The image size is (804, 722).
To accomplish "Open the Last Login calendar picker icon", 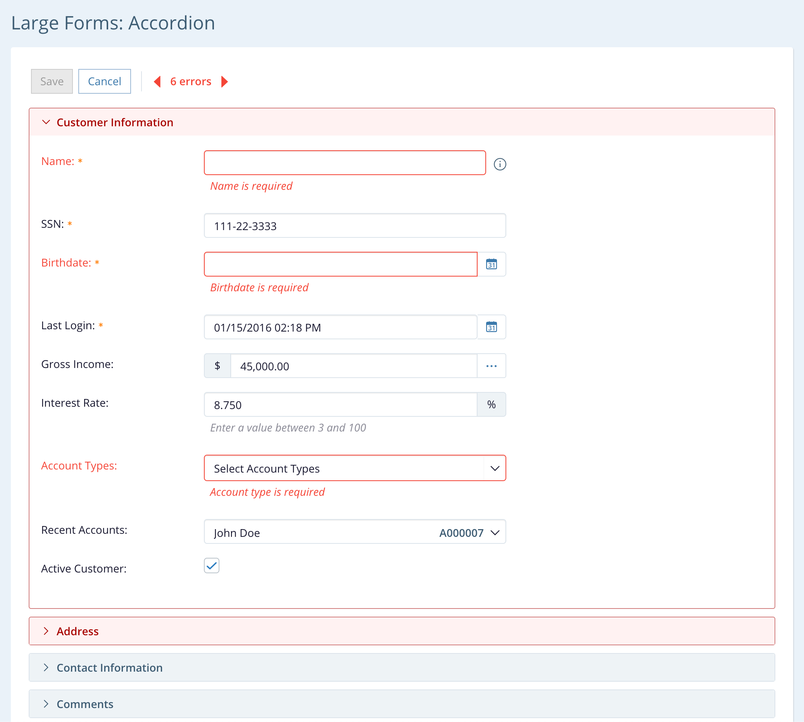I will pyautogui.click(x=491, y=327).
